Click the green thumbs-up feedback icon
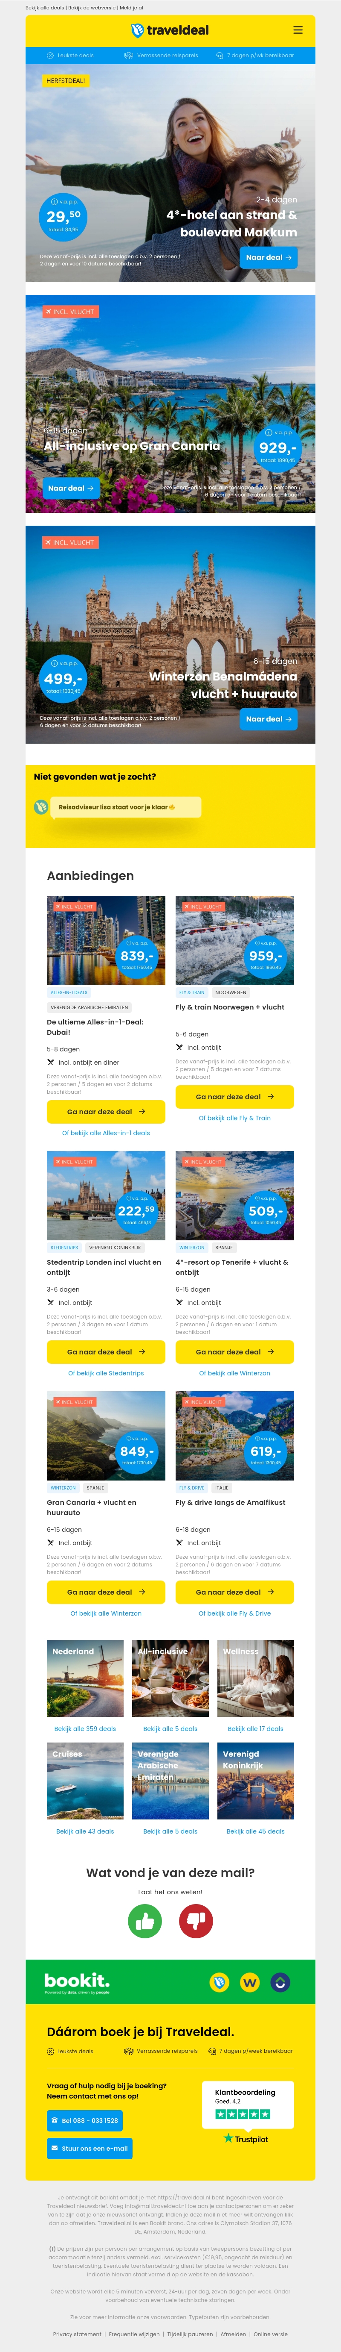 click(145, 1920)
